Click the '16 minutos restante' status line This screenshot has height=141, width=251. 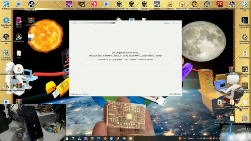[125, 60]
